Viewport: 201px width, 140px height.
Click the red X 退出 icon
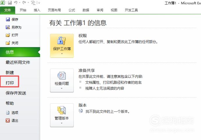tap(8, 120)
